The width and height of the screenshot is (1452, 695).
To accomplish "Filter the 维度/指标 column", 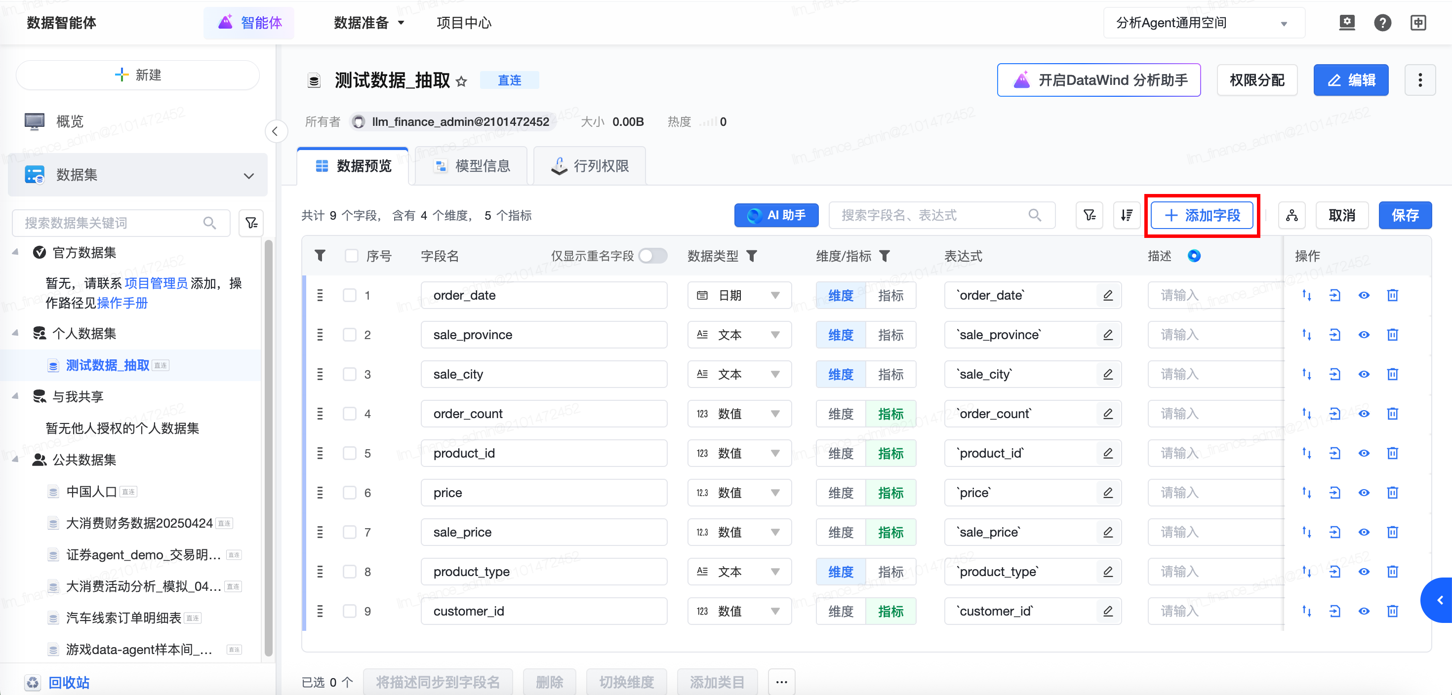I will click(885, 256).
